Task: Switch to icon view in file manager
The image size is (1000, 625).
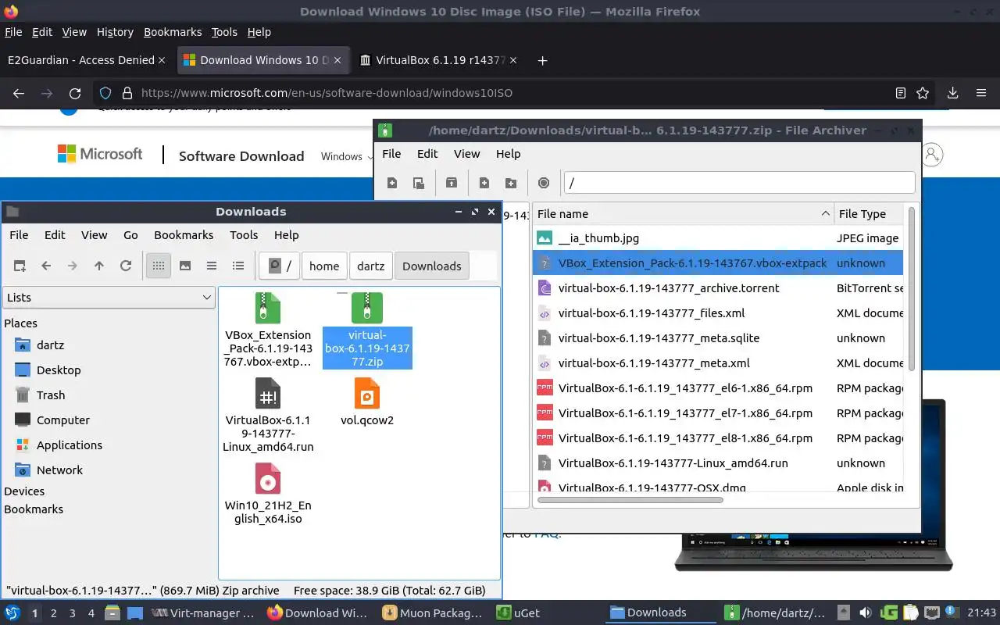Action: [159, 266]
